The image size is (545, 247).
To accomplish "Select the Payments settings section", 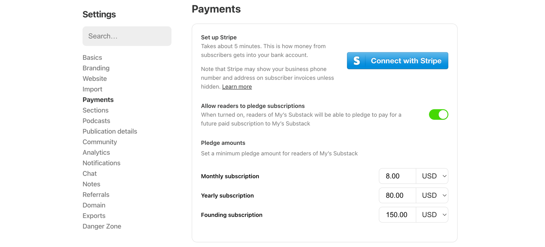I will [98, 100].
